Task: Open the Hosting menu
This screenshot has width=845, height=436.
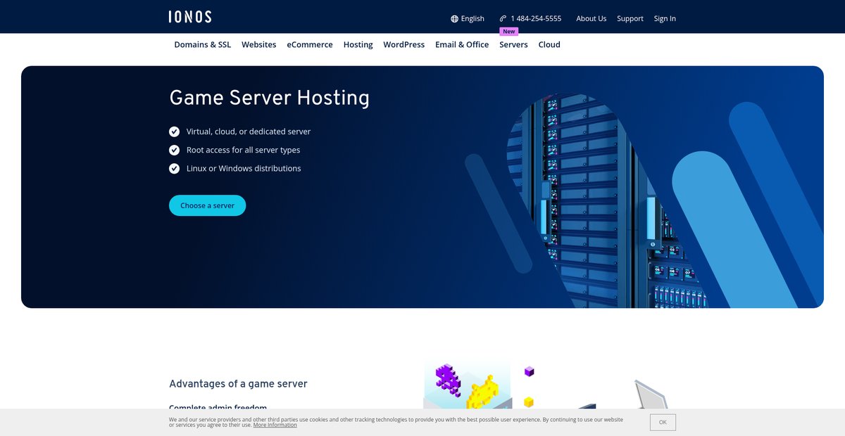Action: [x=358, y=44]
